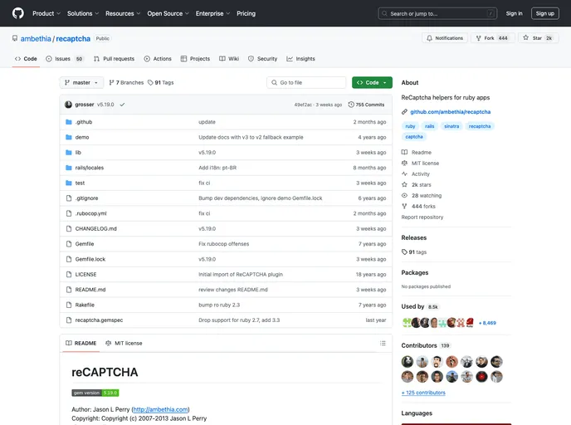Viewport: 571px width, 425px height.
Task: Click the Sign up button
Action: coord(544,13)
